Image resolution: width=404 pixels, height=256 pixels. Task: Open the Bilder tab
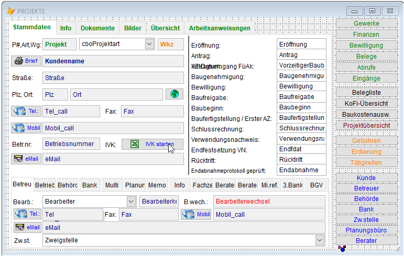(133, 28)
